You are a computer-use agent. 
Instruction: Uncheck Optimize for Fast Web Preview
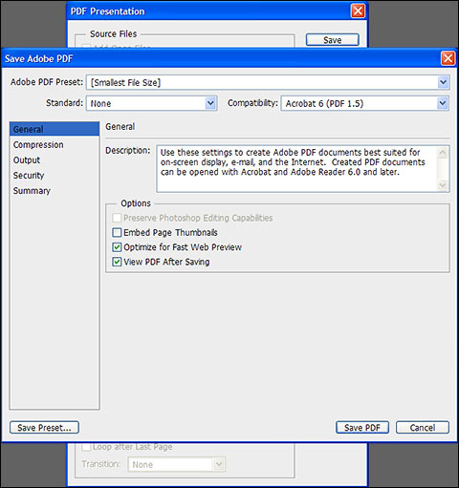point(117,247)
